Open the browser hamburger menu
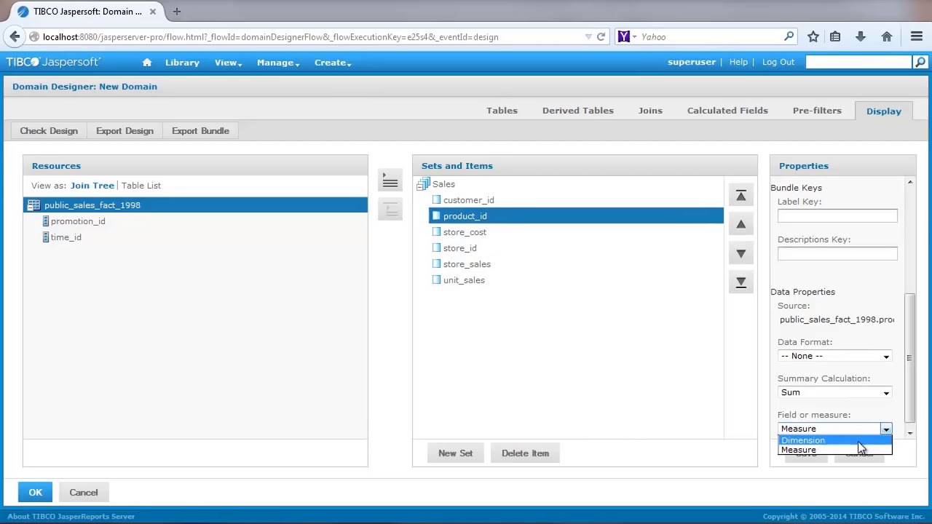The width and height of the screenshot is (932, 524). (917, 36)
